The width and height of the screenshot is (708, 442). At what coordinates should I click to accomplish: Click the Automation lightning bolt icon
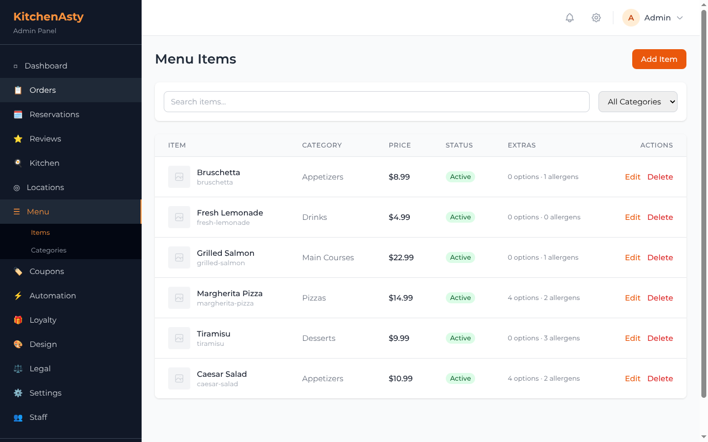click(x=18, y=296)
